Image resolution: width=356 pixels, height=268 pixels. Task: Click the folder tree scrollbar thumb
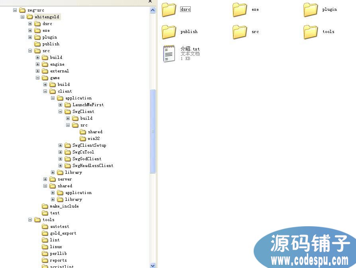point(153,131)
